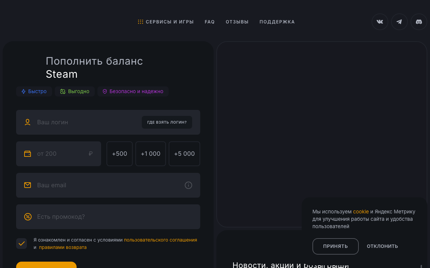Viewport: 430px width, 268px height.
Task: Accept cookies with Принять button
Action: coord(335,246)
